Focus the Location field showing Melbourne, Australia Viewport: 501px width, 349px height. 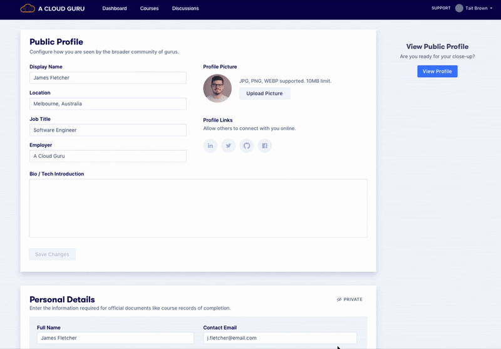(x=108, y=104)
